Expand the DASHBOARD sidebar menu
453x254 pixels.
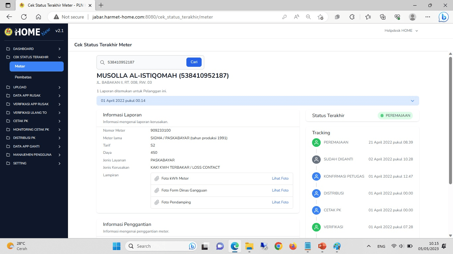[34, 49]
